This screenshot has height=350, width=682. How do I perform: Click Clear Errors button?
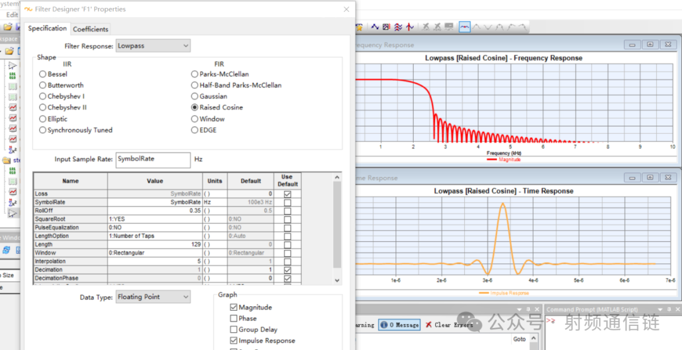coord(449,325)
